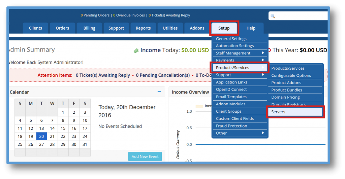The width and height of the screenshot is (345, 179).
Task: Open the Billing tab
Action: coord(89,28)
